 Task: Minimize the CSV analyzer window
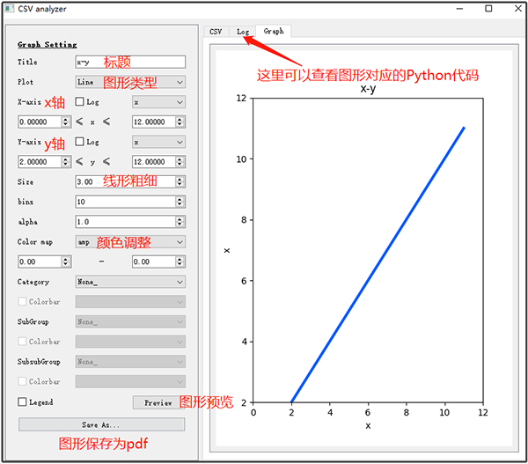click(x=459, y=9)
